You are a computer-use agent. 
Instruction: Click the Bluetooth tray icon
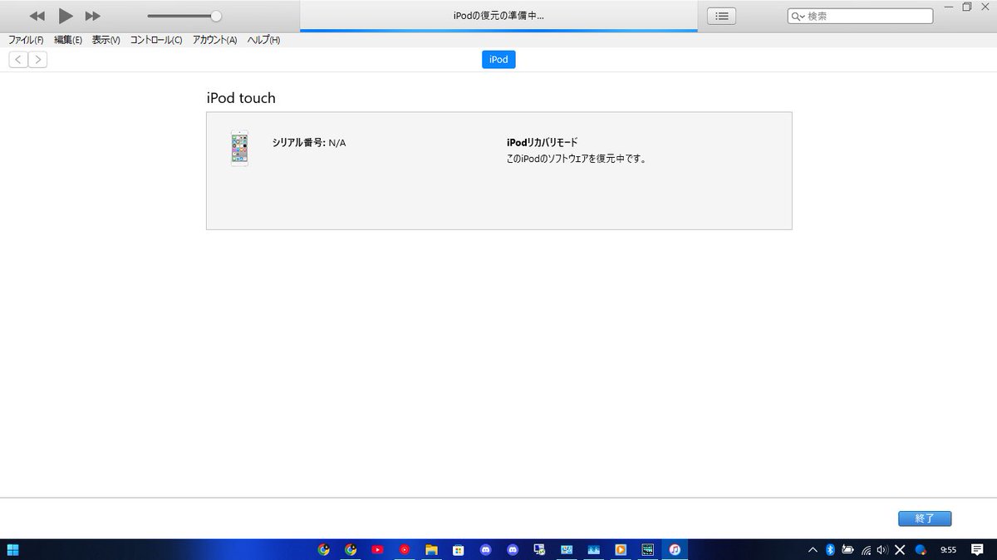coord(829,549)
